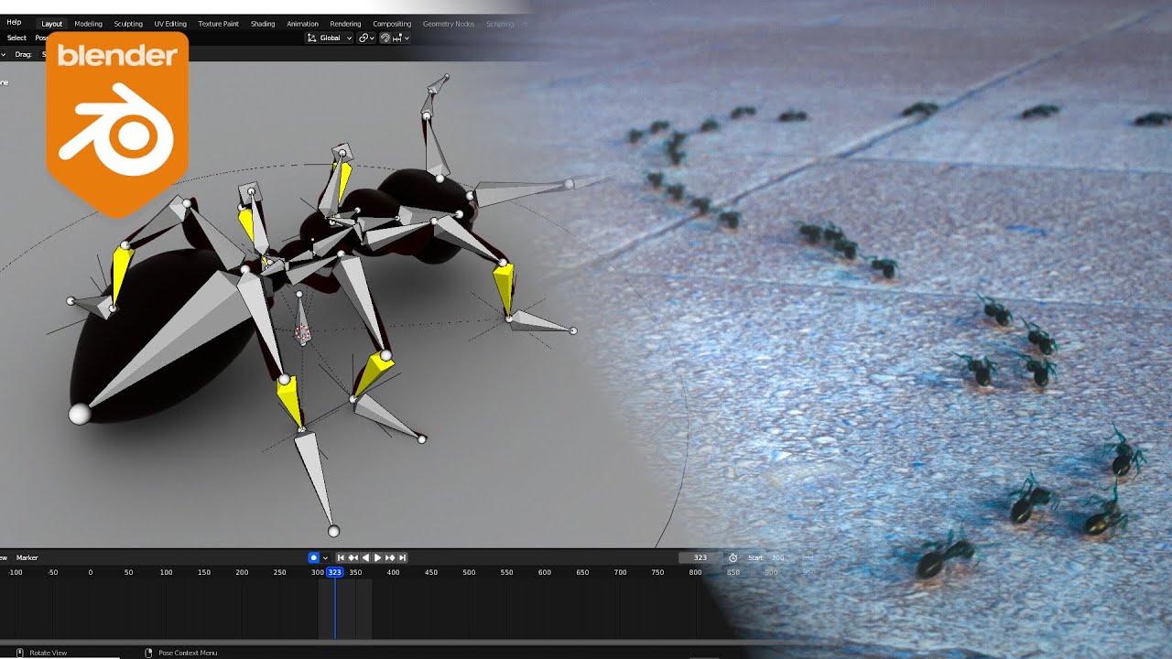Open the Select menu in viewport header
Screen dimensions: 1172x659
click(16, 38)
